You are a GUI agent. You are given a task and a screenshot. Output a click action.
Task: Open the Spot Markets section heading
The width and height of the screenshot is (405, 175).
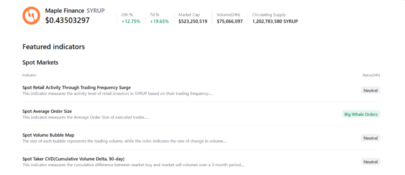pos(40,62)
